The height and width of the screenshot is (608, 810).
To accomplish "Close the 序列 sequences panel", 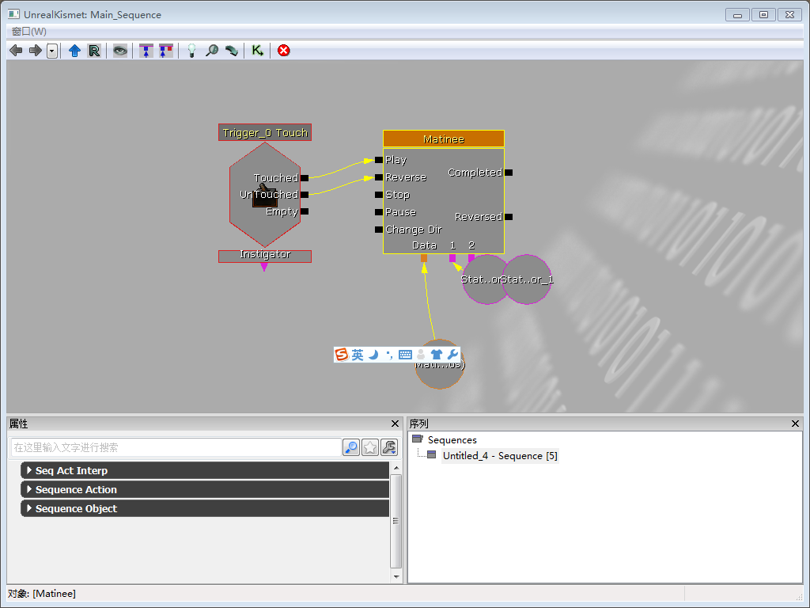I will (x=796, y=424).
